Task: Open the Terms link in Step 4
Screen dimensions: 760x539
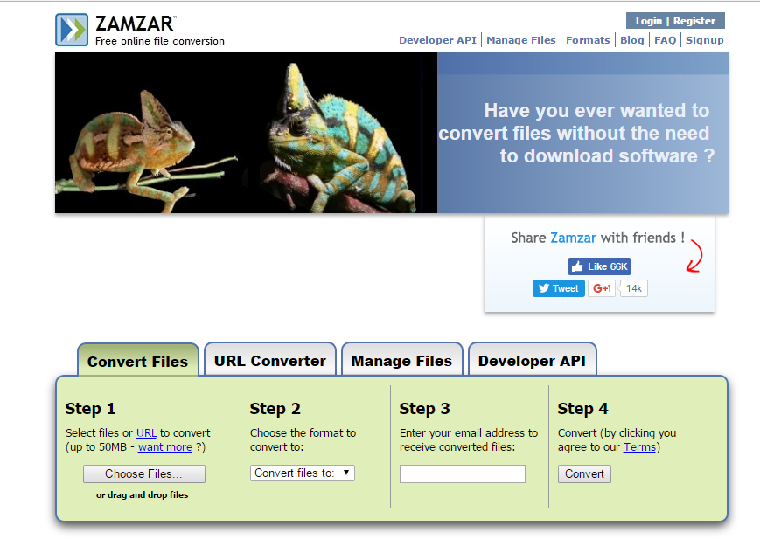Action: (639, 446)
